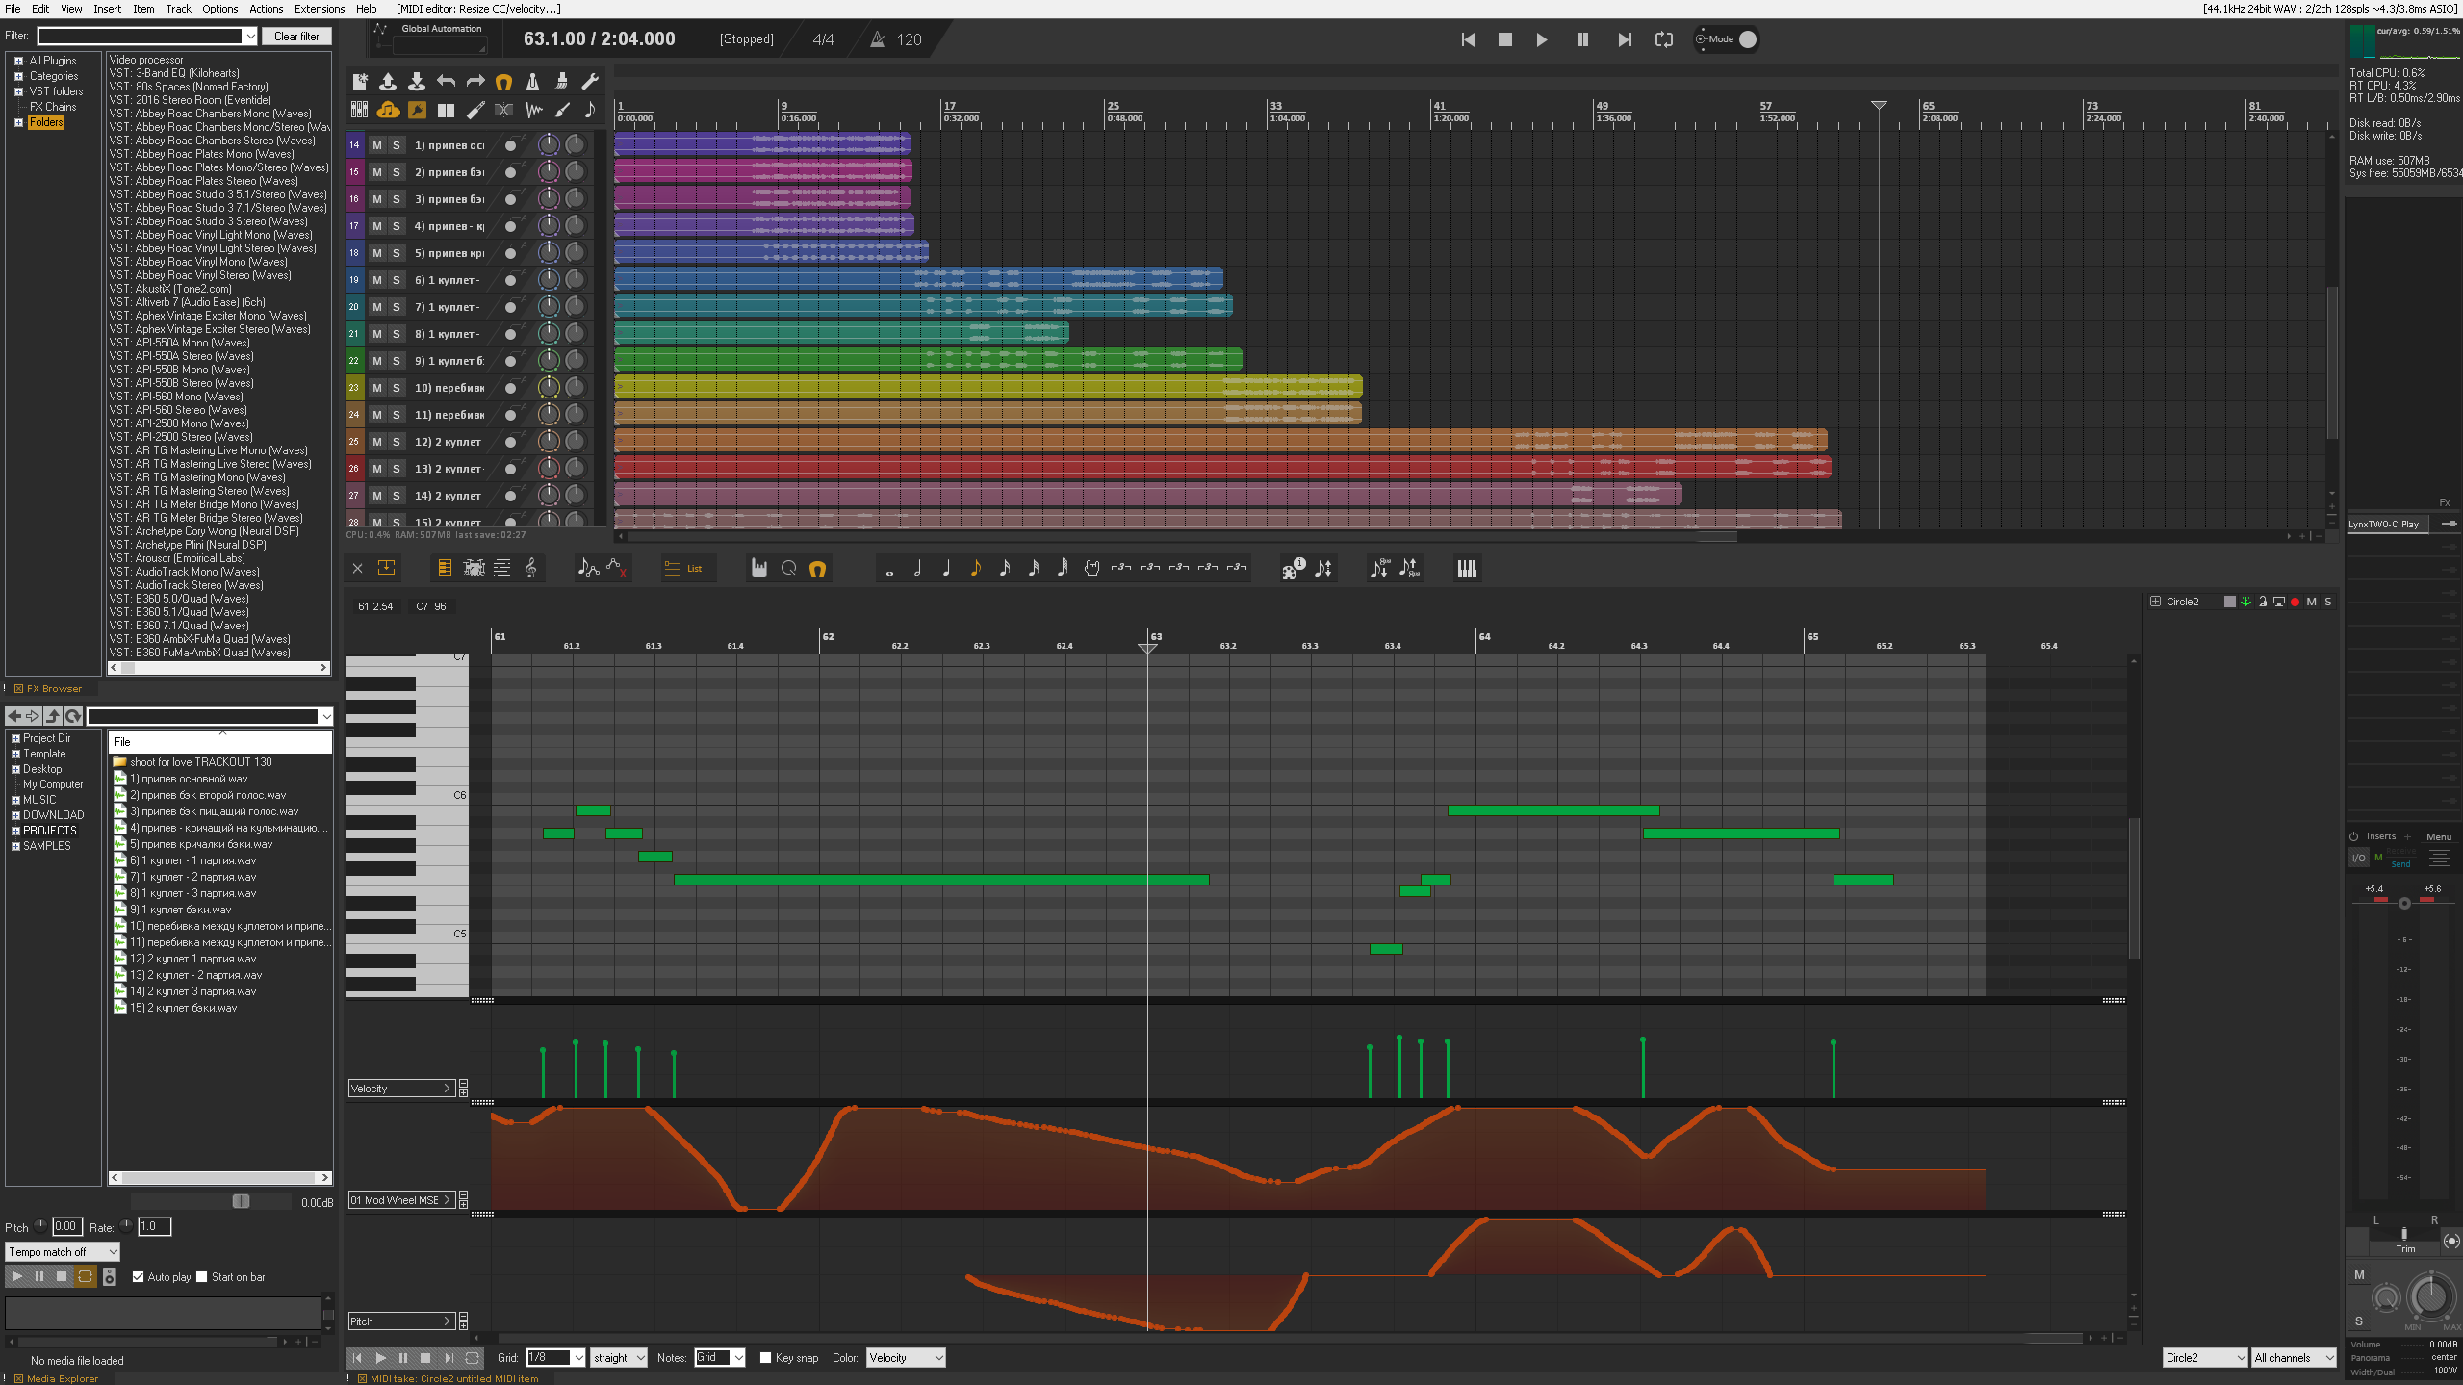
Task: Uncheck the Auto play checkbox
Action: coord(139,1277)
